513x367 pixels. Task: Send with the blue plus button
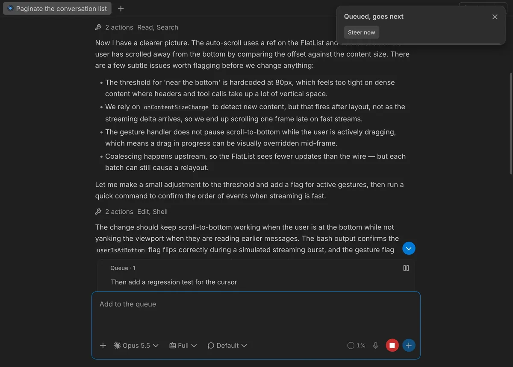coord(409,346)
